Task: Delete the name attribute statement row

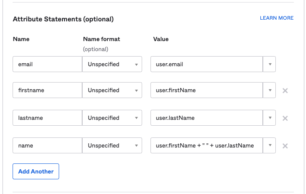Action: [285, 146]
